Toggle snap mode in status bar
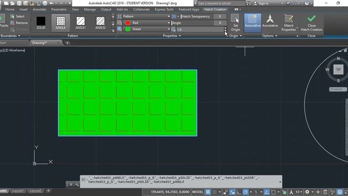 [x=214, y=192]
